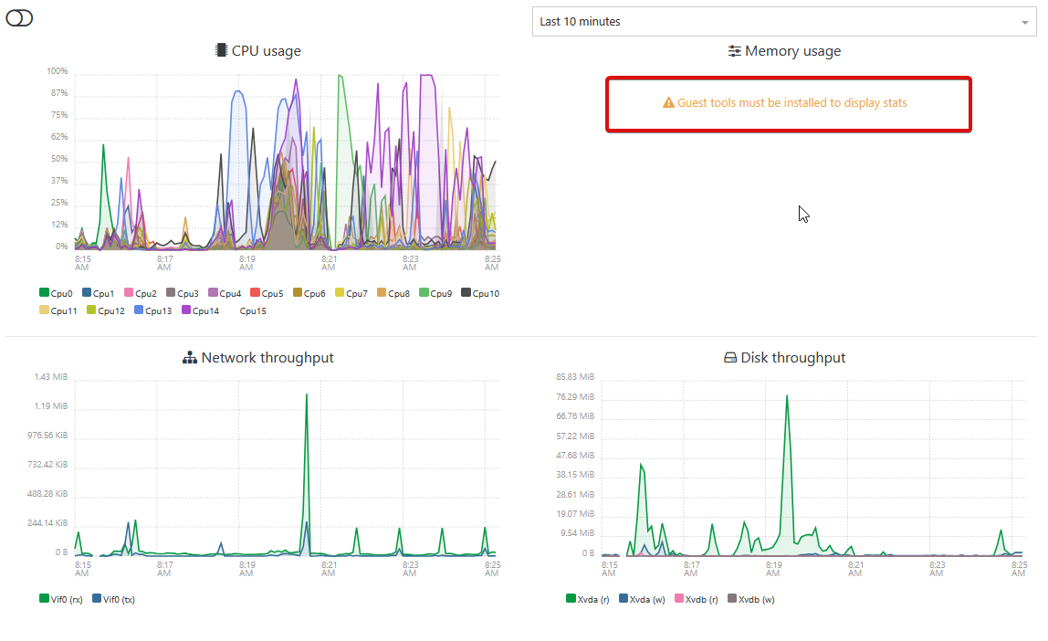Click the sliders icon beside Memory usage
Image resolution: width=1048 pixels, height=641 pixels.
[x=734, y=51]
